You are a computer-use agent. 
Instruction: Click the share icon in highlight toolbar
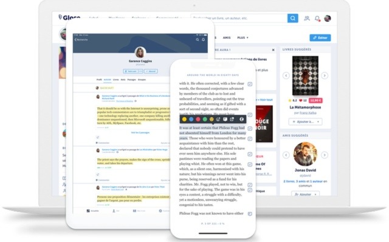pyautogui.click(x=232, y=119)
